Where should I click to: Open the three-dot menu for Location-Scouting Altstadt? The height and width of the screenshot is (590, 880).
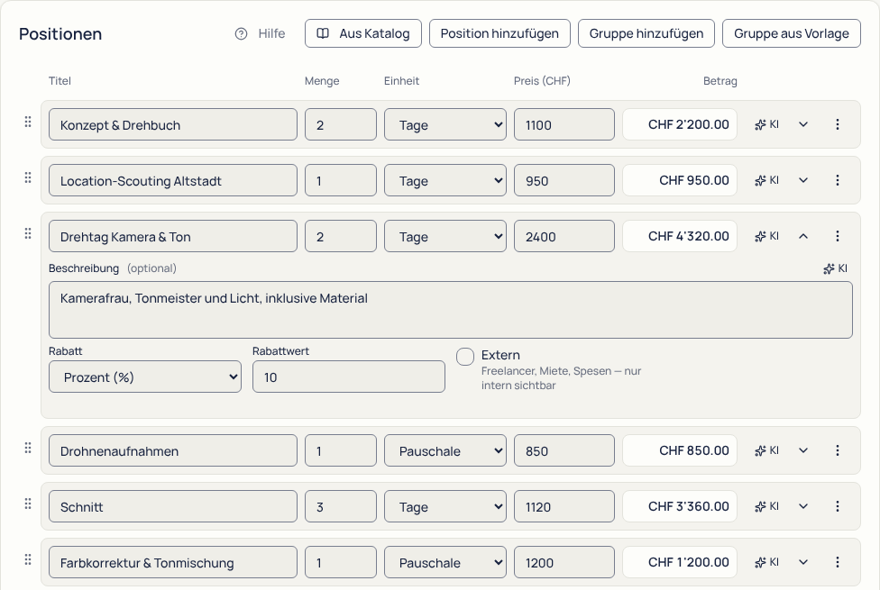[x=838, y=180]
